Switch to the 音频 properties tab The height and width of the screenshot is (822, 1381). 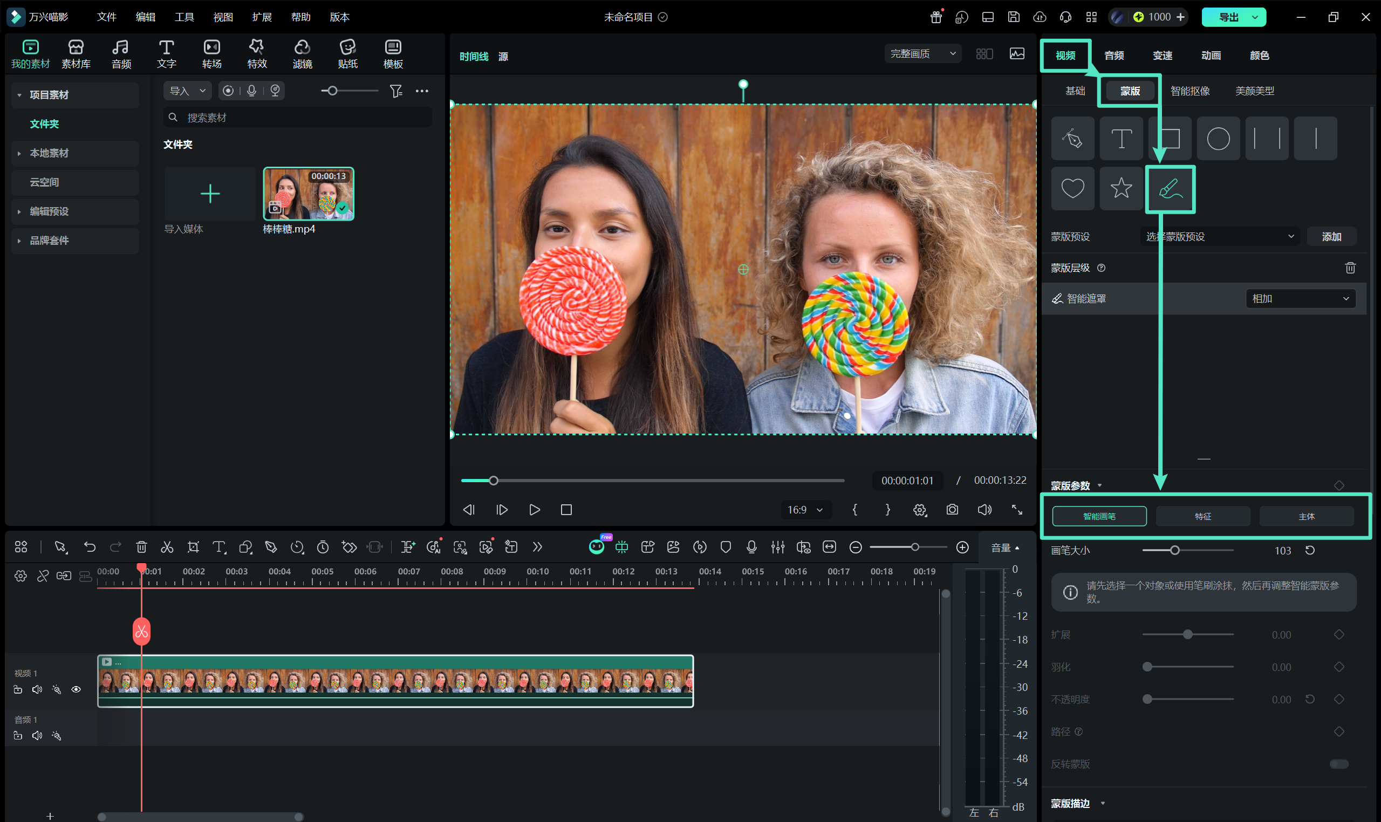point(1114,56)
